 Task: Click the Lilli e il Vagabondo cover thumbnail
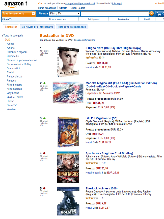68,132
